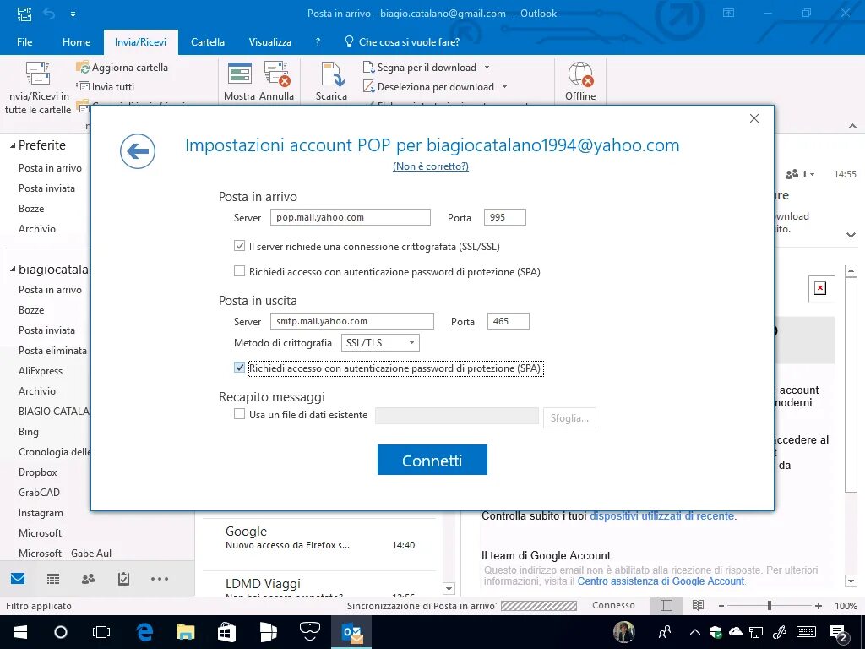Switch to the Cartella ribbon tab

pyautogui.click(x=208, y=41)
